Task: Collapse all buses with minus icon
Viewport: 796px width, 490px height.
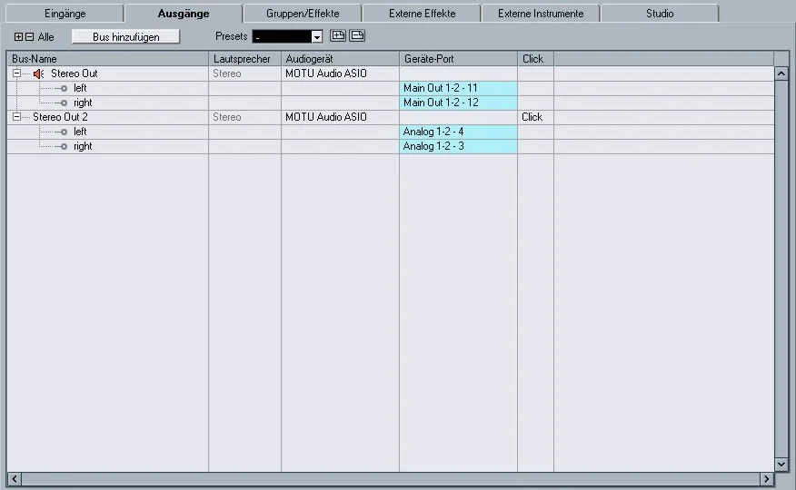Action: point(29,36)
